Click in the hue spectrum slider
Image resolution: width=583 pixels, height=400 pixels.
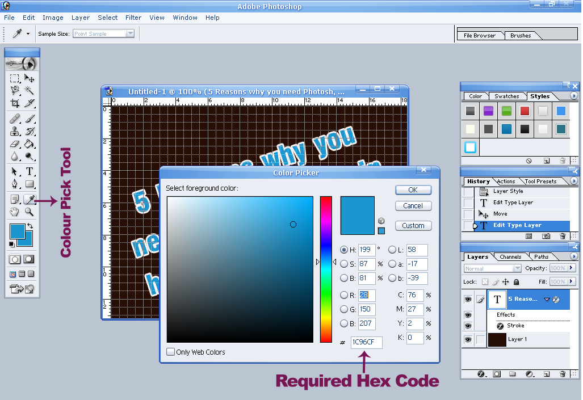326,270
